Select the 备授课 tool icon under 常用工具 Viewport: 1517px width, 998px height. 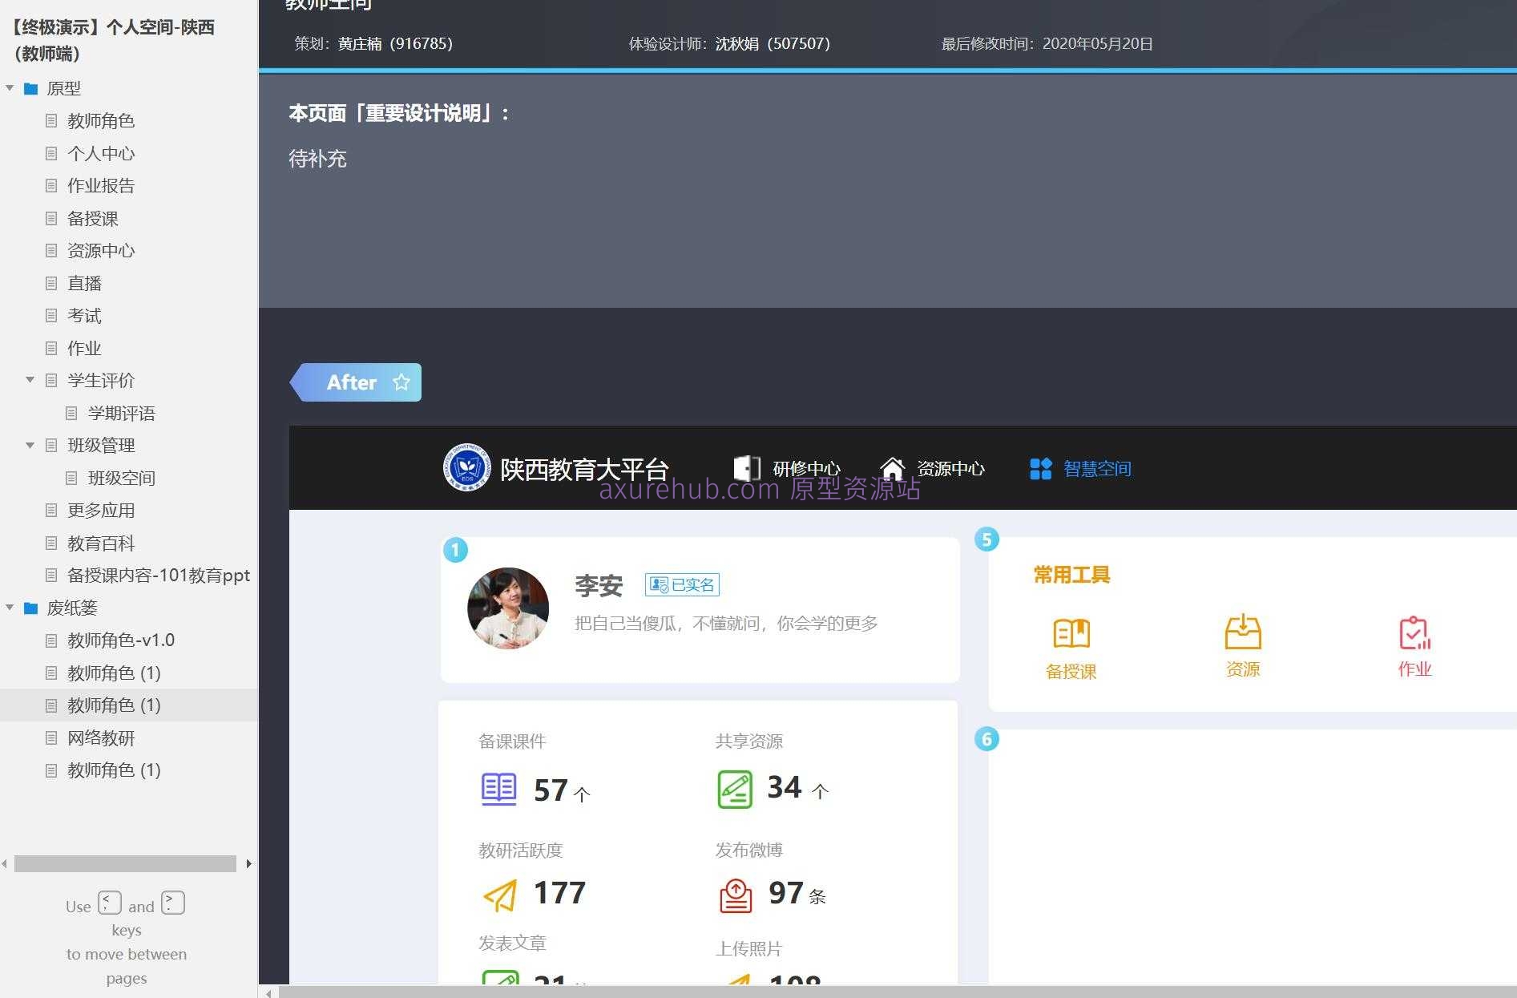[1071, 632]
